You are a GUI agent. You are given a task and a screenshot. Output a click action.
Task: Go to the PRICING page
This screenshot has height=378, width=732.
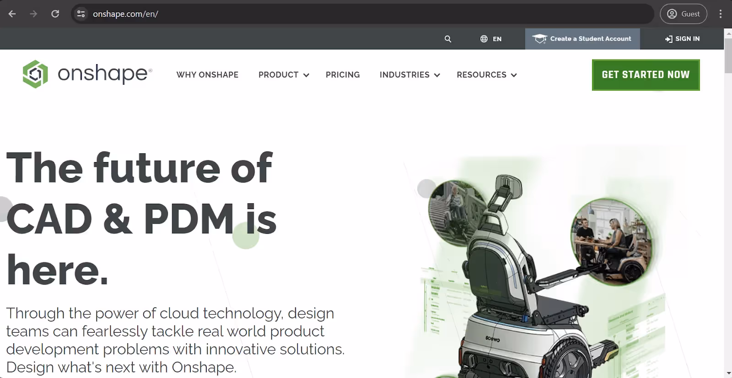(x=343, y=75)
